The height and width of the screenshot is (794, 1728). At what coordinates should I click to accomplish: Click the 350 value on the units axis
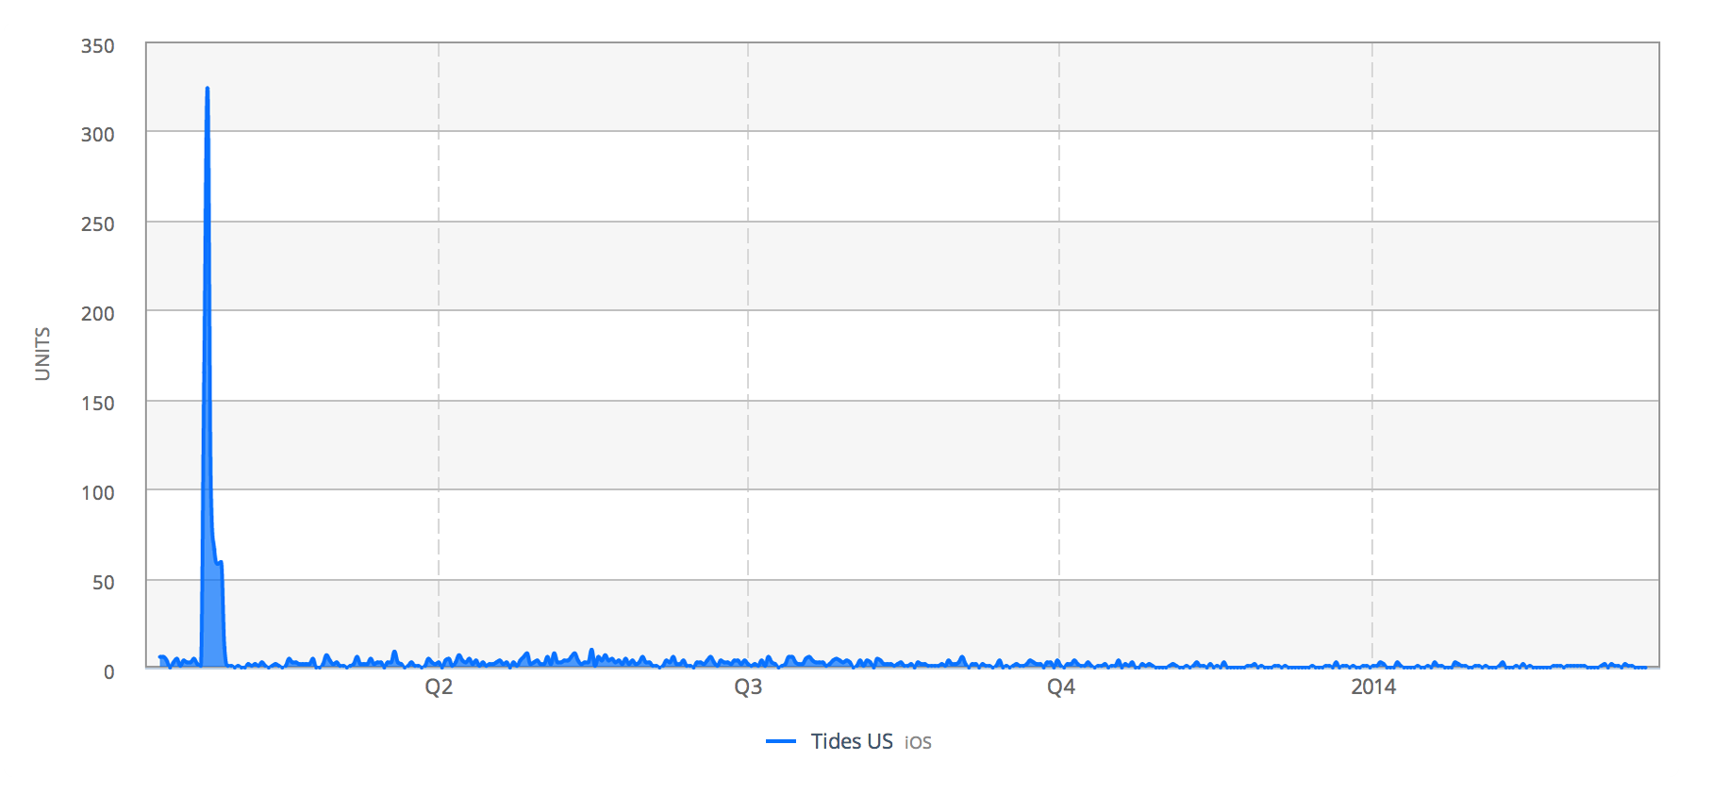97,46
